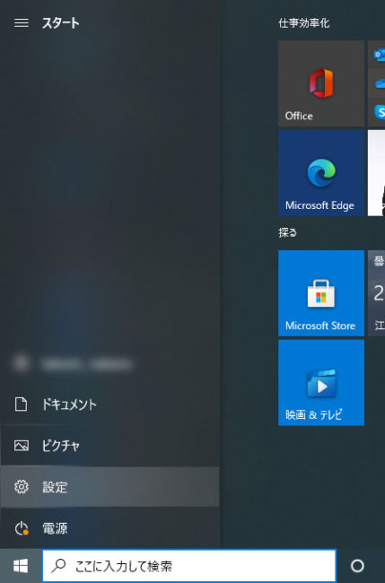
Task: Click the Windows Start button
Action: coord(21,566)
